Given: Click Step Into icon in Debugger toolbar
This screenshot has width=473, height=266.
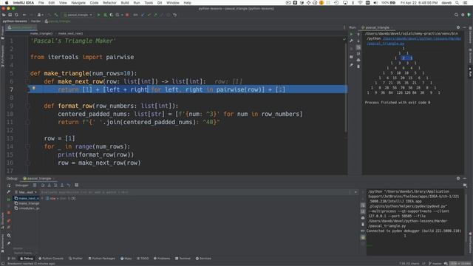Looking at the screenshot, I should point(50,185).
